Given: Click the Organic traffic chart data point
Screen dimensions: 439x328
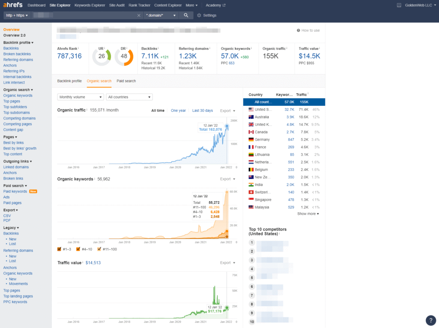Looking at the screenshot, I should click(x=226, y=126).
